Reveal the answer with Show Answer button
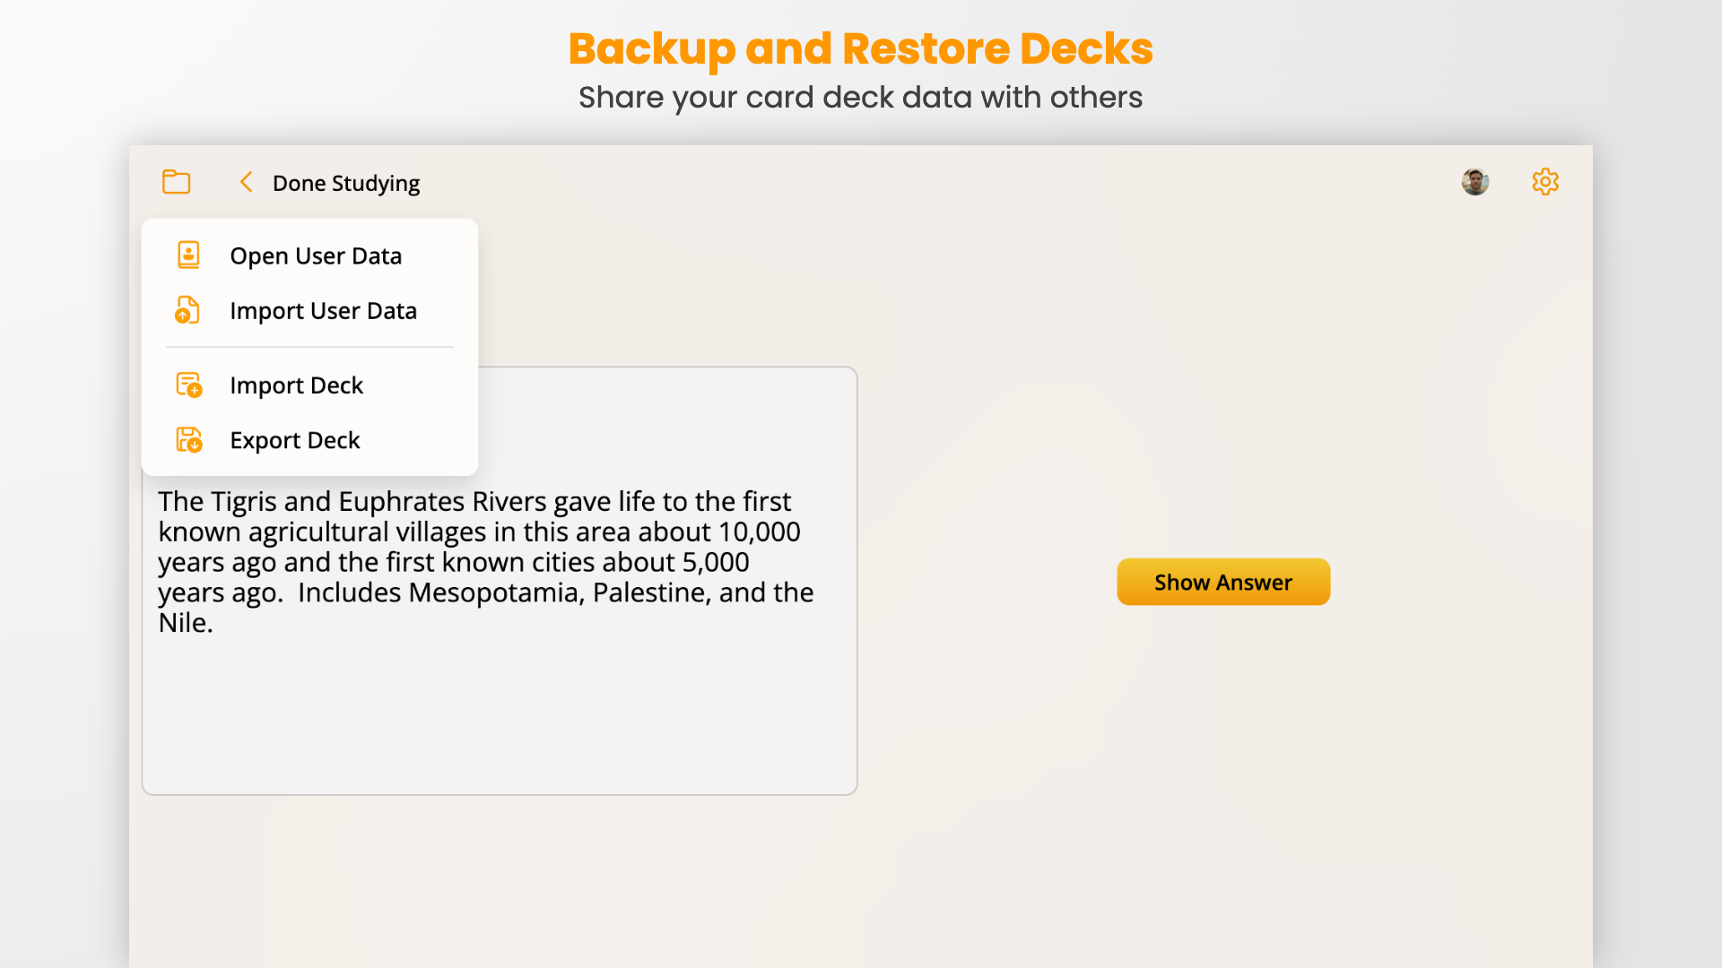Screen dimensions: 1722x968 1222,582
